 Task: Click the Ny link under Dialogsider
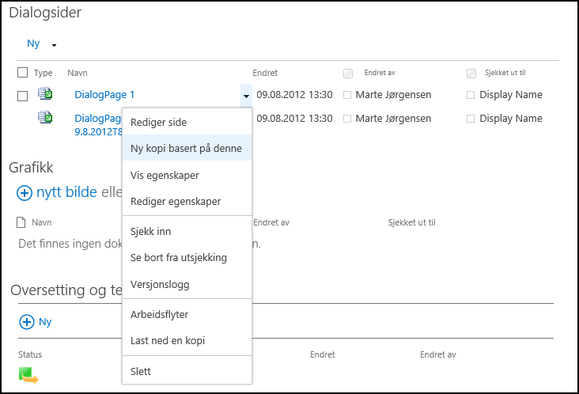pos(33,44)
